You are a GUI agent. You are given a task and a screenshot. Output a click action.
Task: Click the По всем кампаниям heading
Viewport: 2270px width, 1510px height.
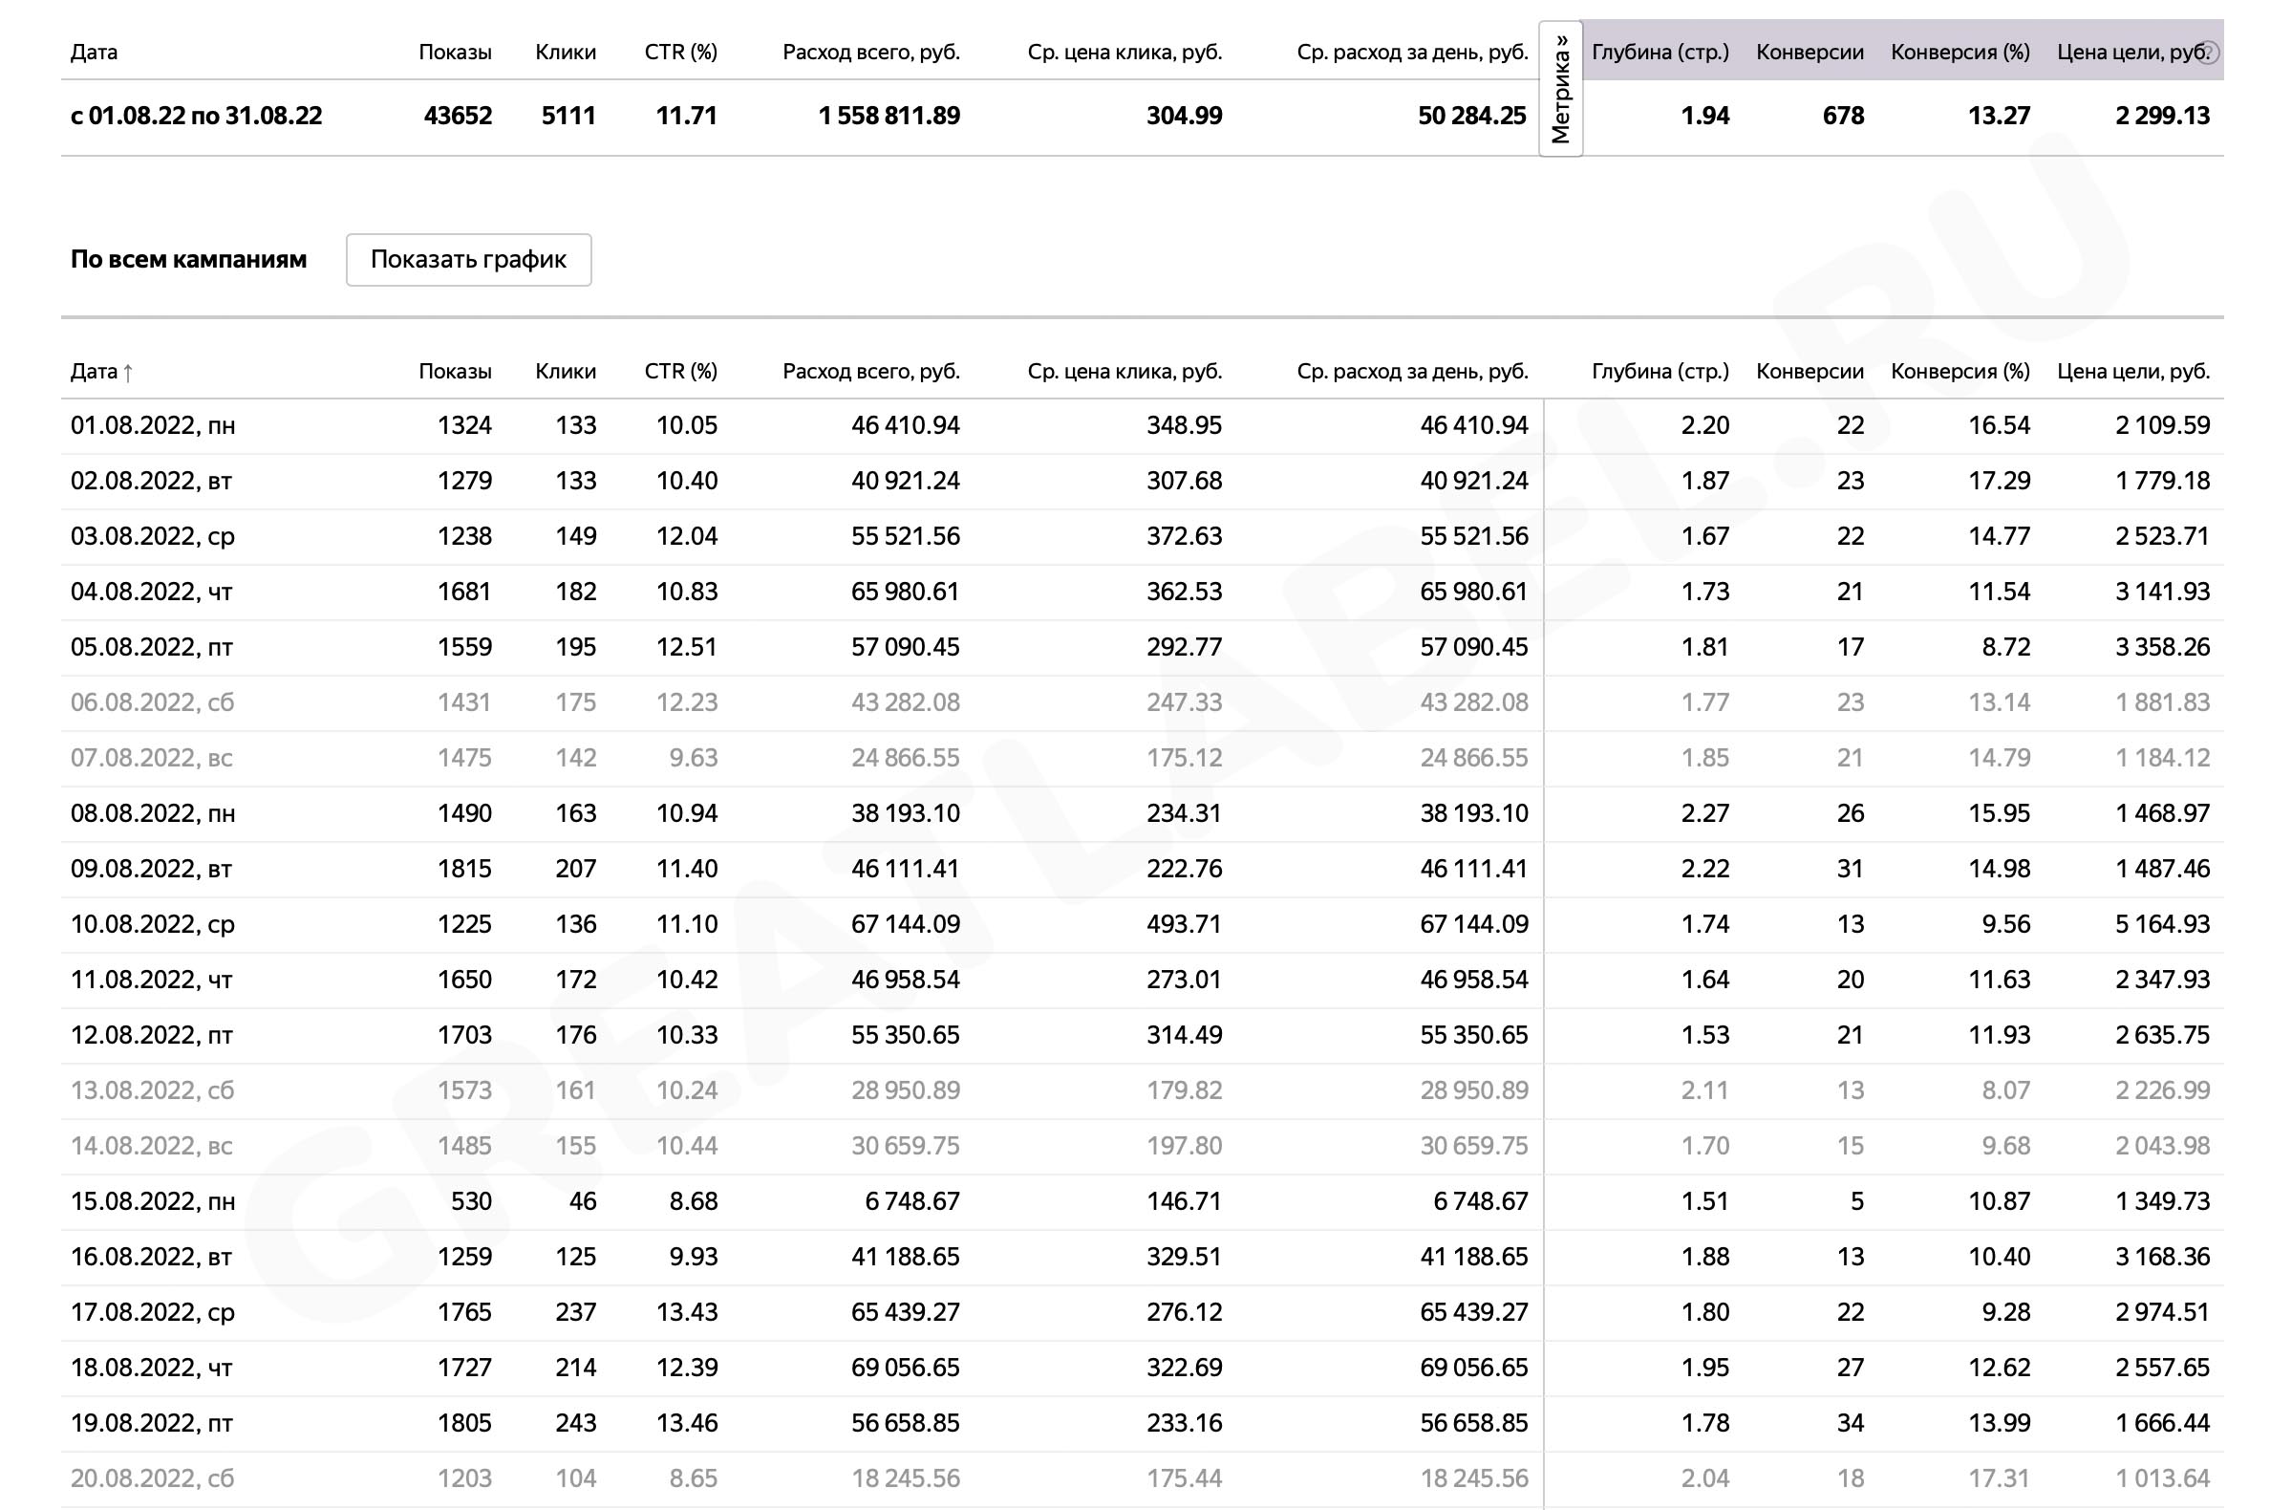pyautogui.click(x=188, y=259)
